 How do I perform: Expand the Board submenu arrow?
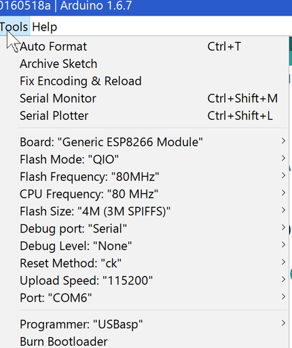[283, 141]
